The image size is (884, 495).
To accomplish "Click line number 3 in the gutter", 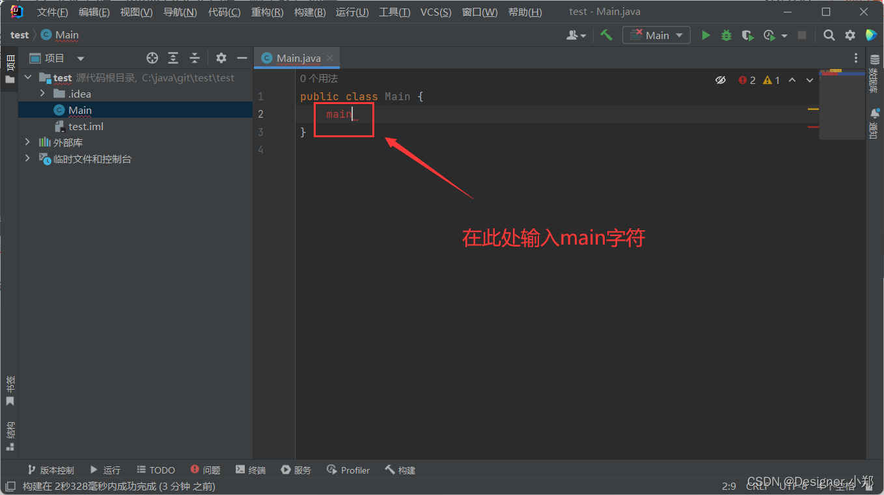I will 260,132.
